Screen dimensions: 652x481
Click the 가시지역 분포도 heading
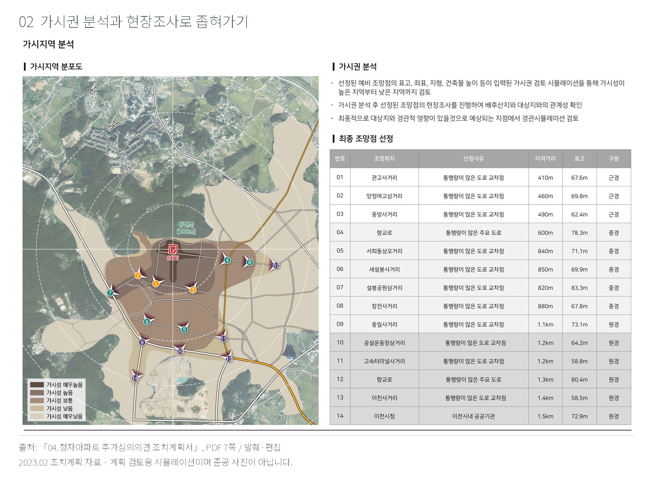56,67
